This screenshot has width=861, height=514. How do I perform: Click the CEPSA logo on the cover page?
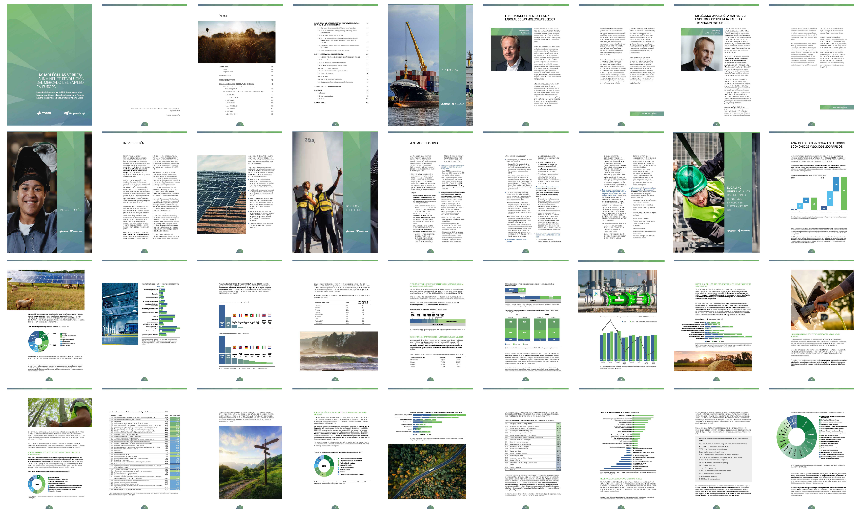point(44,113)
